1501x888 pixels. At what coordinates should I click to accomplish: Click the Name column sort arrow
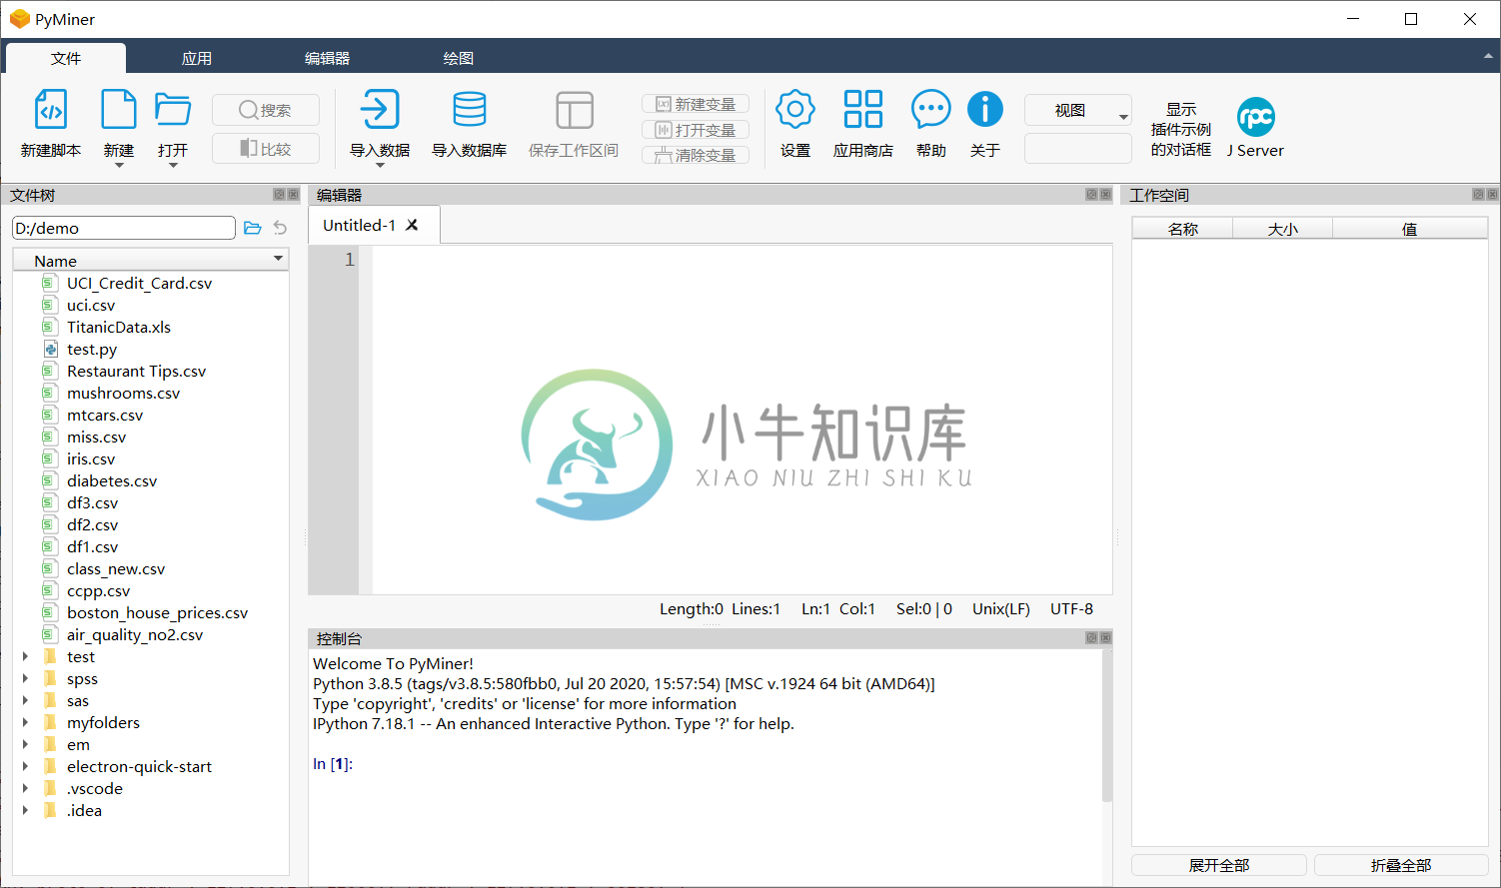(279, 259)
